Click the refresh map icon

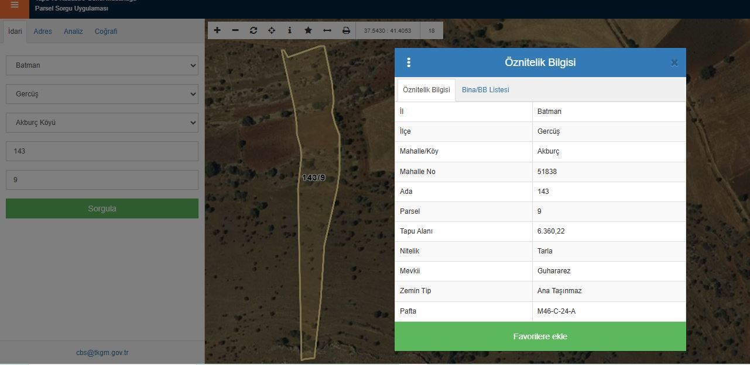[x=254, y=30]
